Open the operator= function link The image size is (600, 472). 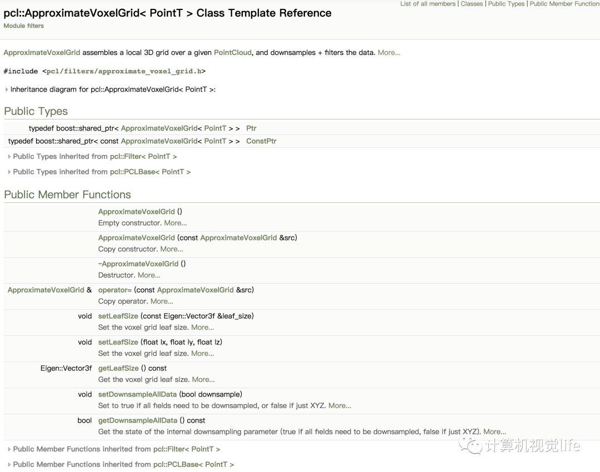click(115, 290)
